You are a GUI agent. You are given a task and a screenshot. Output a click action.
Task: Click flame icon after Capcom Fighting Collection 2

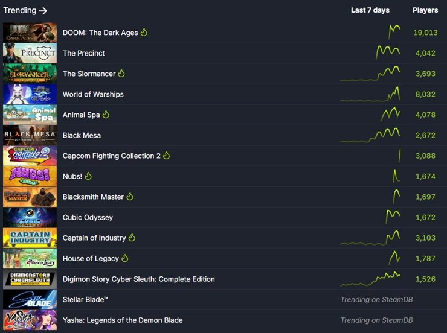(167, 156)
